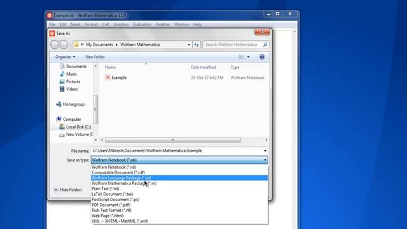Maximize the Mathematica window
Image resolution: width=407 pixels, height=229 pixels.
(277, 14)
